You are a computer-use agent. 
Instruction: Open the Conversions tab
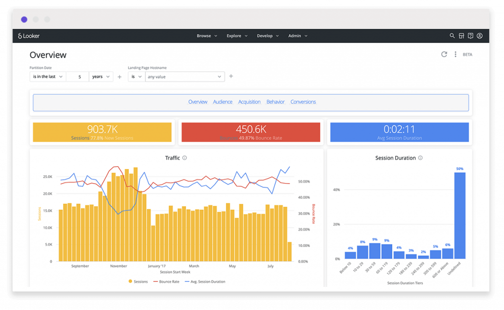[x=303, y=102]
